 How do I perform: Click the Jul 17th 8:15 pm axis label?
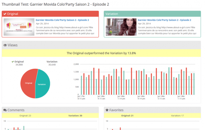[x=81, y=97]
